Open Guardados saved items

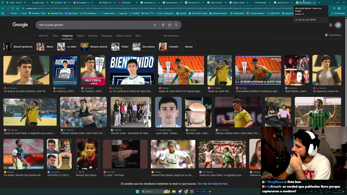coord(333,35)
